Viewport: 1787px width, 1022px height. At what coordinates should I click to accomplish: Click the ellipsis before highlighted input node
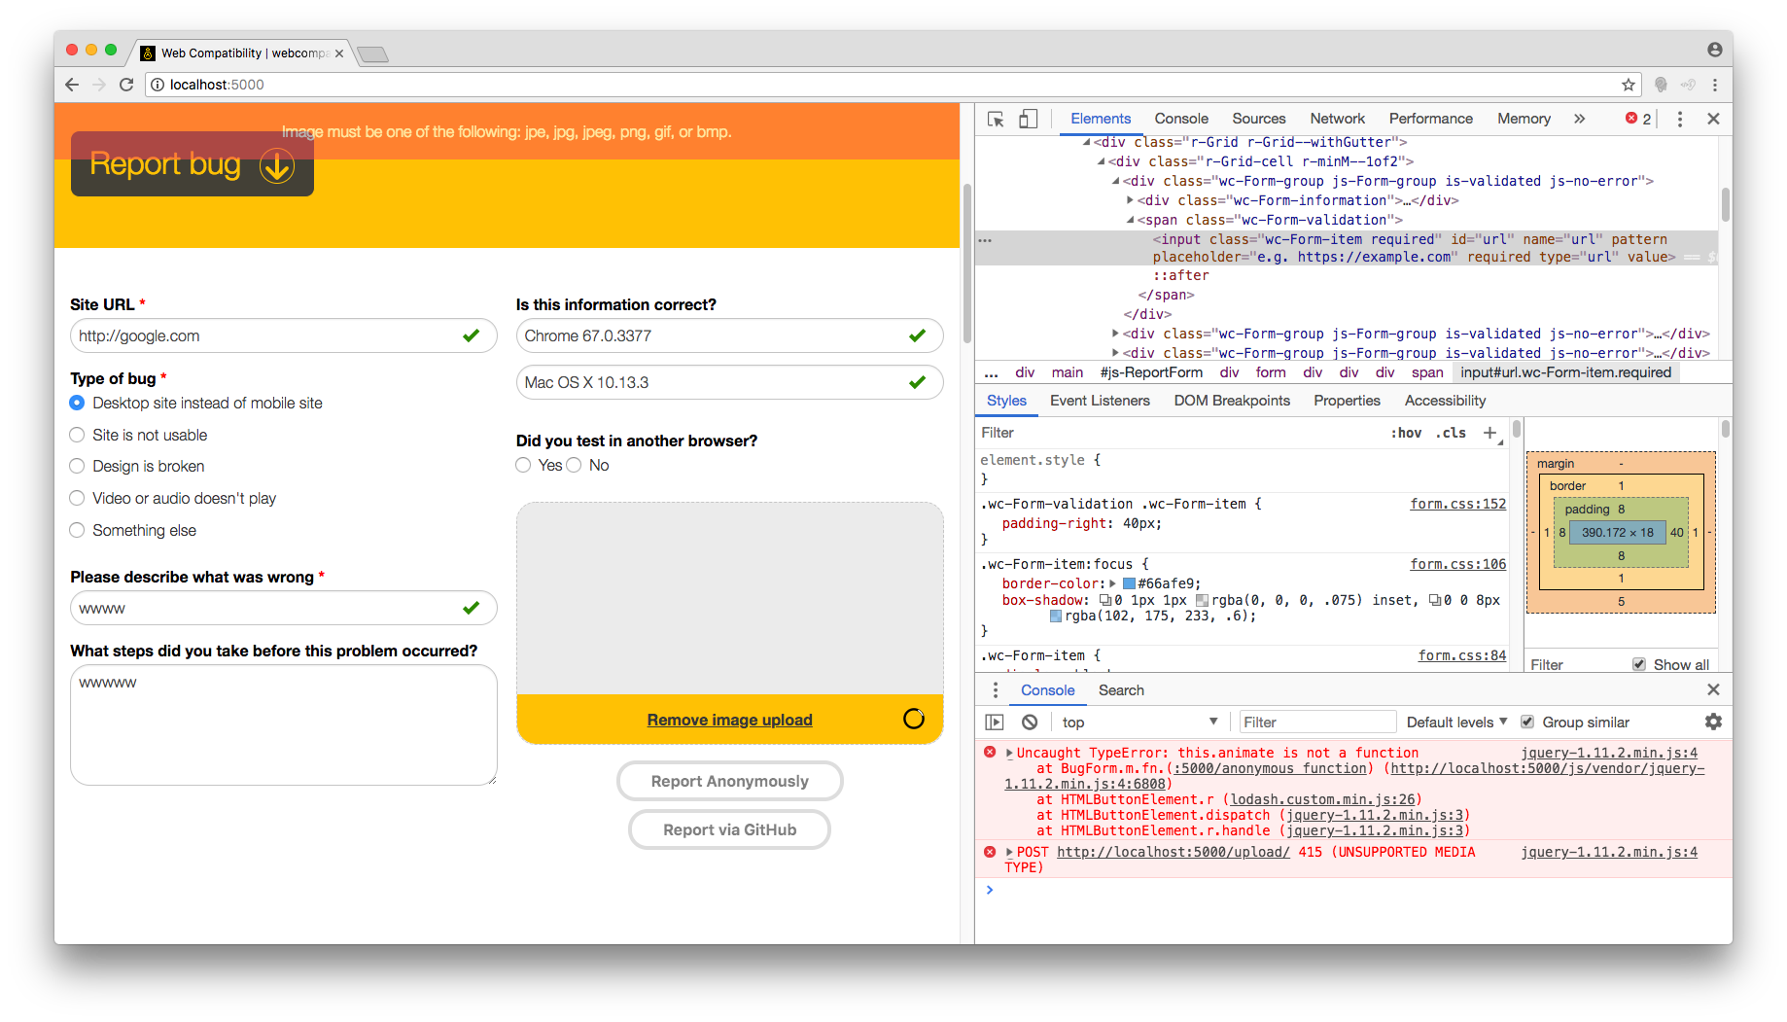click(x=985, y=239)
